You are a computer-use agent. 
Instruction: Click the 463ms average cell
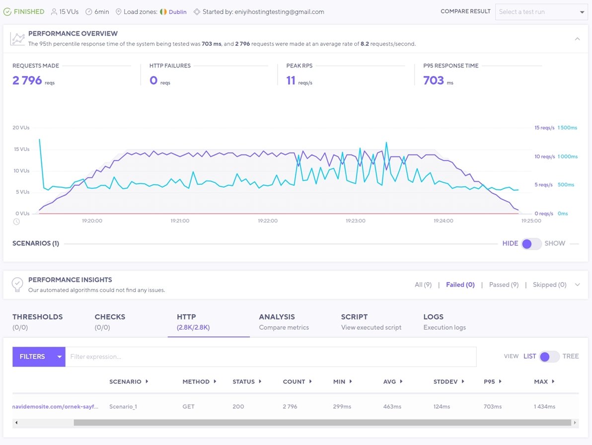[392, 406]
